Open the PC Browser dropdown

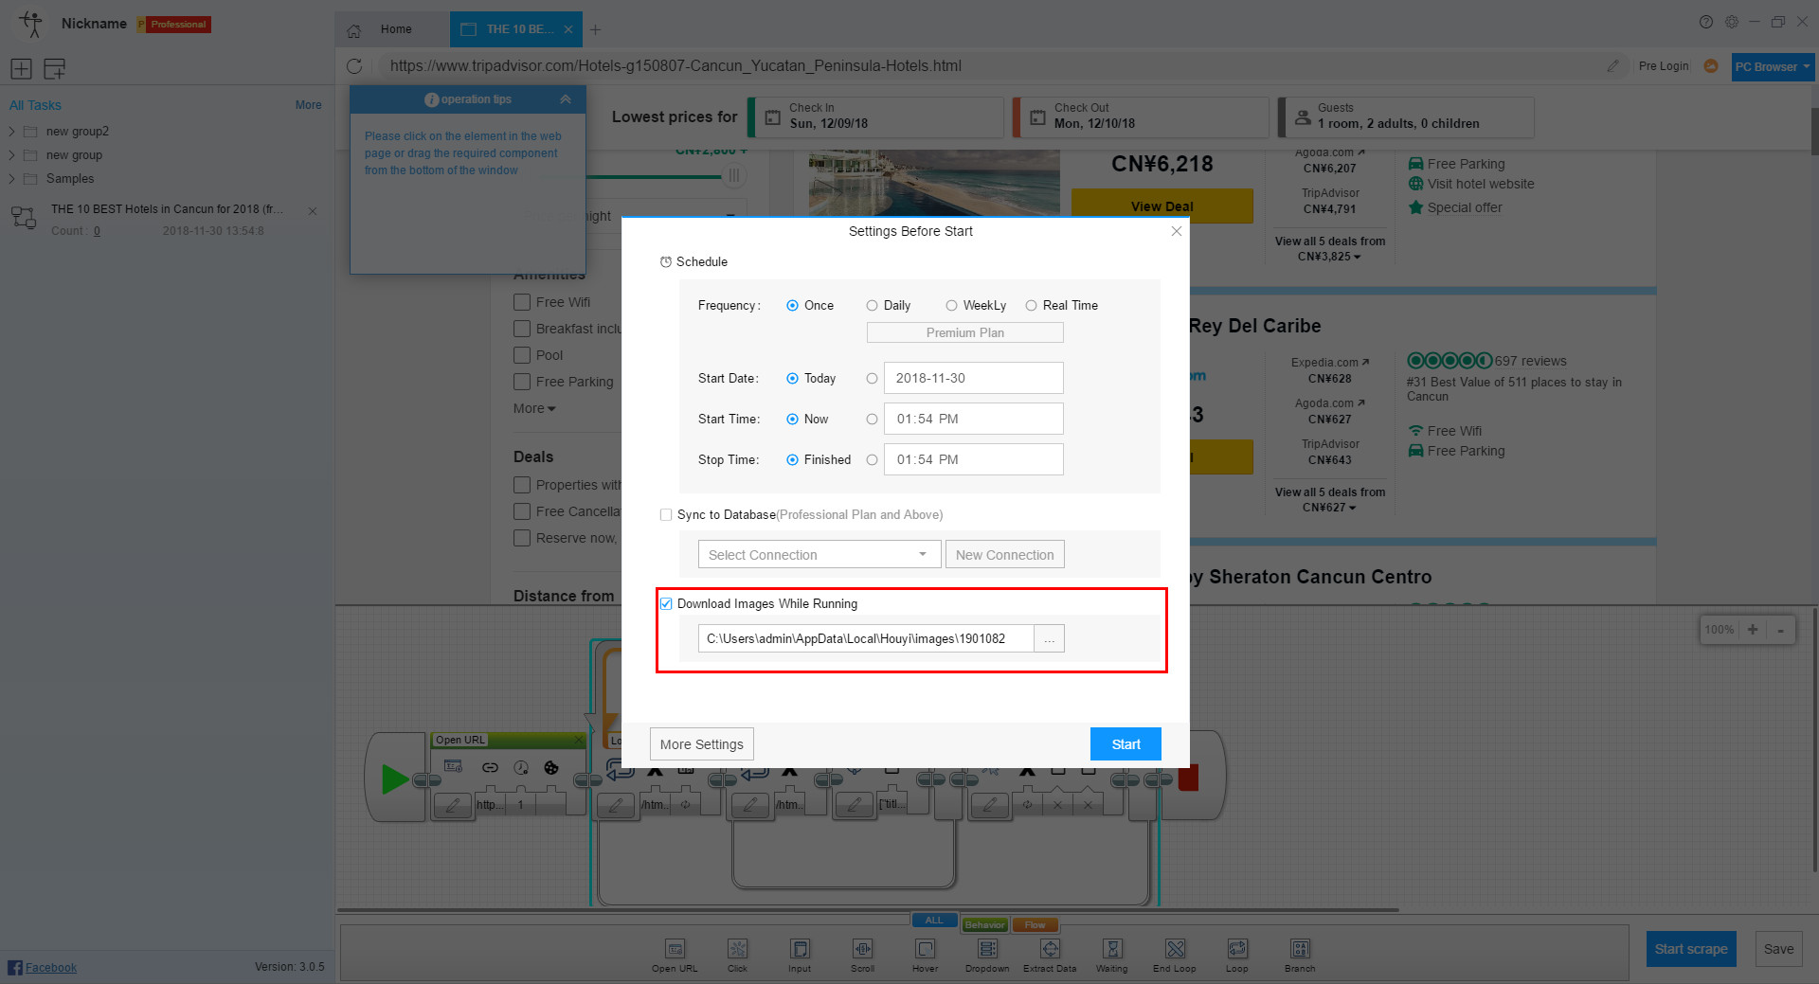click(x=1771, y=66)
